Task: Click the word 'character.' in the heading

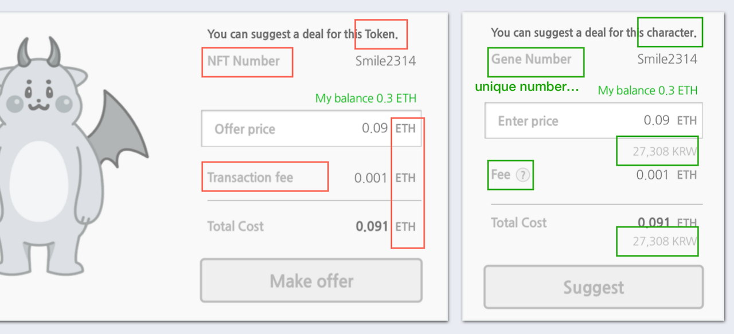Action: coord(671,33)
